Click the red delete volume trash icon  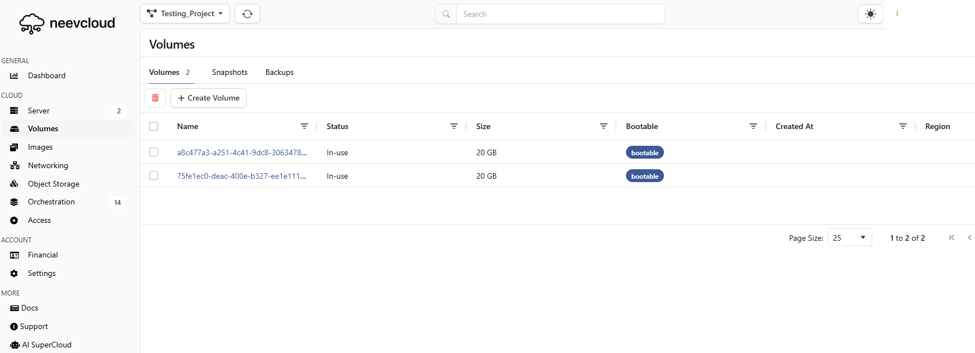pyautogui.click(x=155, y=98)
